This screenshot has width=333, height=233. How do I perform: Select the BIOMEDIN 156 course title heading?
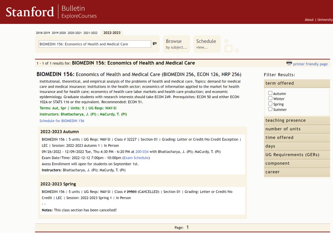coord(139,74)
